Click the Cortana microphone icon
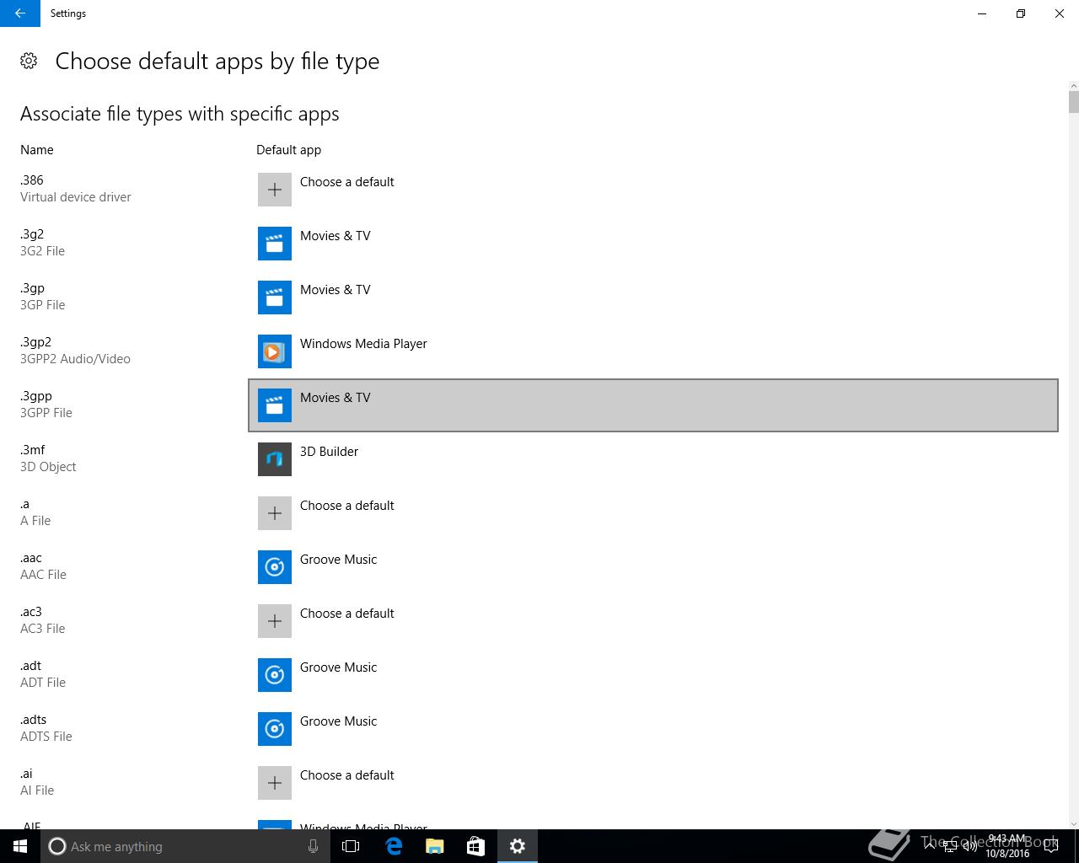 (313, 846)
